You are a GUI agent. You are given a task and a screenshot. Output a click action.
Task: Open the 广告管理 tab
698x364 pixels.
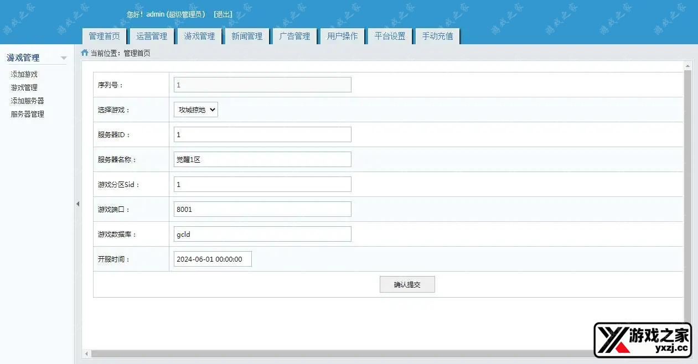294,37
